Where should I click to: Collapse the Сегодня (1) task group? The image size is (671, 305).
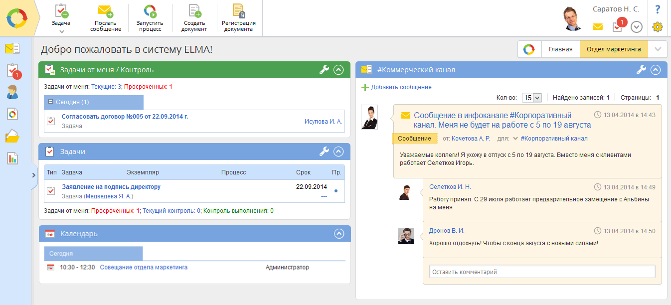[x=51, y=102]
